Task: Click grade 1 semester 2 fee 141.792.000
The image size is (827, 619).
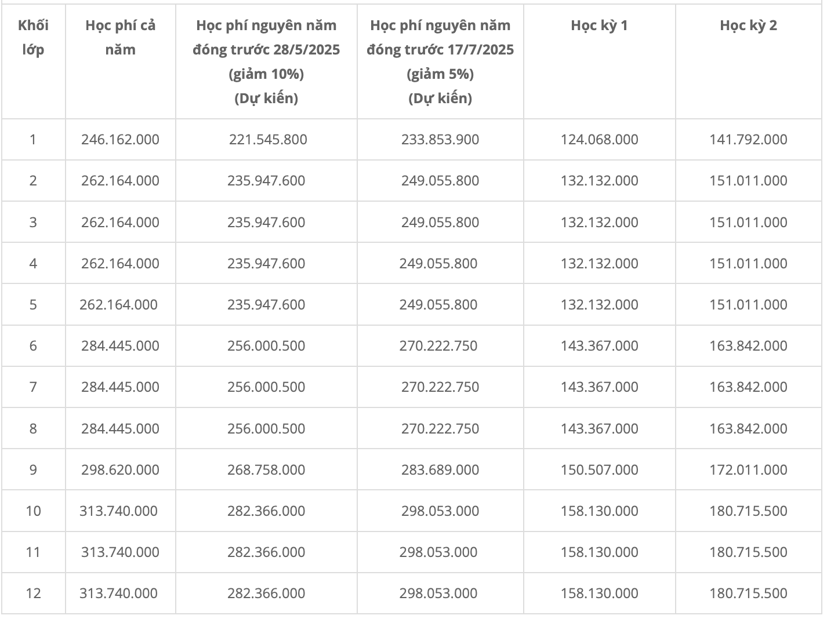Action: pos(748,140)
